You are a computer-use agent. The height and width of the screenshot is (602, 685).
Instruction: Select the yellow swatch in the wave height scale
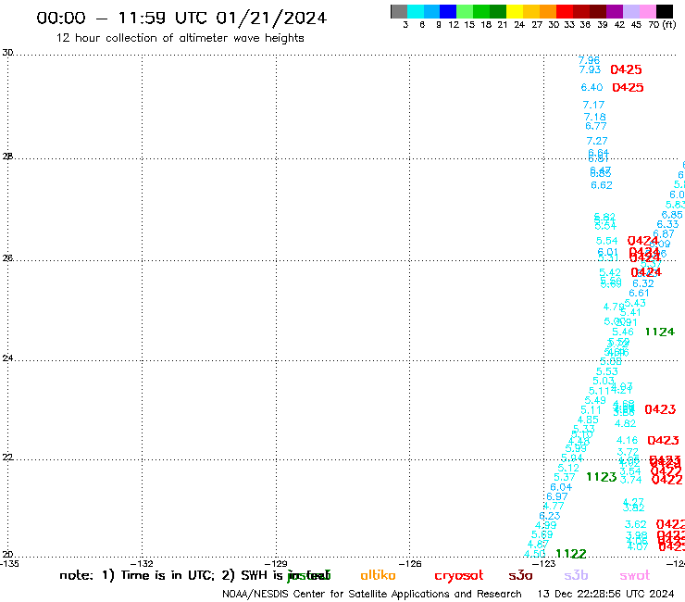point(515,11)
